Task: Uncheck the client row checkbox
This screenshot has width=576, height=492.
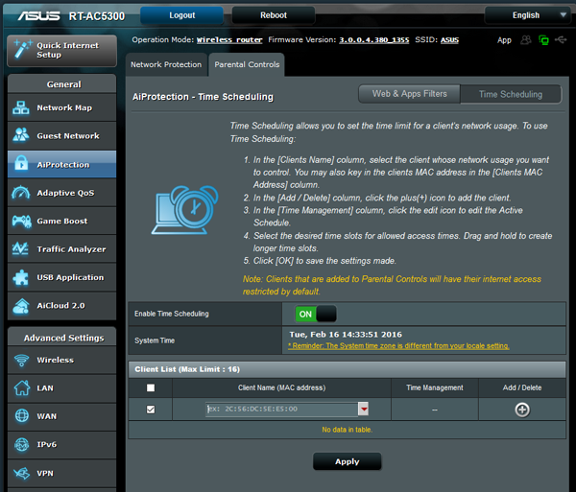Action: point(151,410)
